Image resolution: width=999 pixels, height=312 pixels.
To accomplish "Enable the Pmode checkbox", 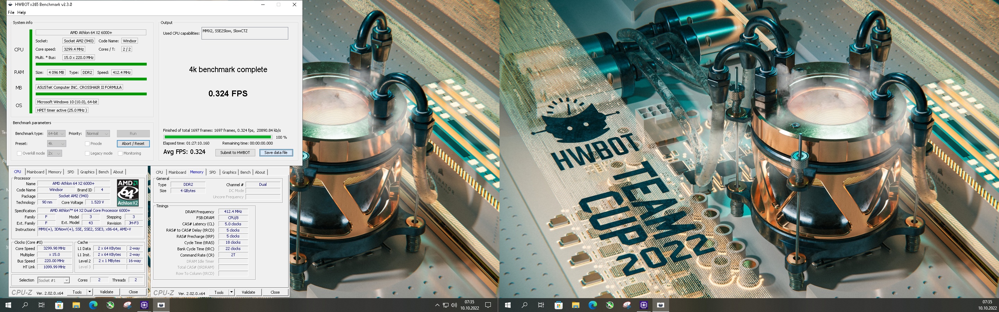I will pos(87,144).
